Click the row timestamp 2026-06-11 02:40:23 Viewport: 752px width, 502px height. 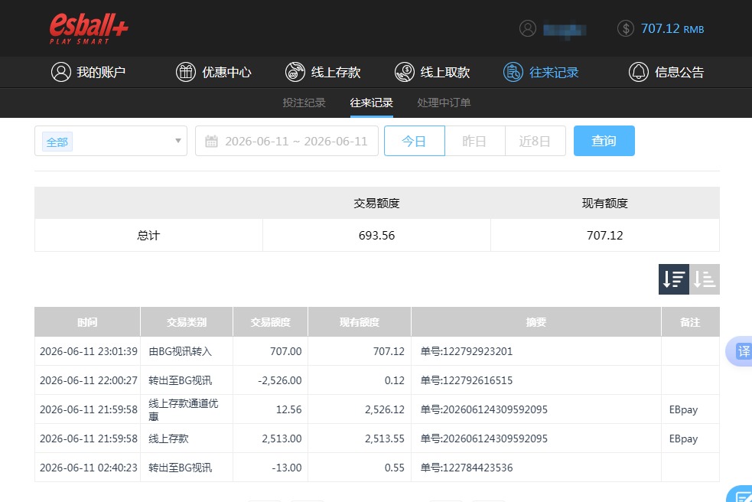pos(89,468)
